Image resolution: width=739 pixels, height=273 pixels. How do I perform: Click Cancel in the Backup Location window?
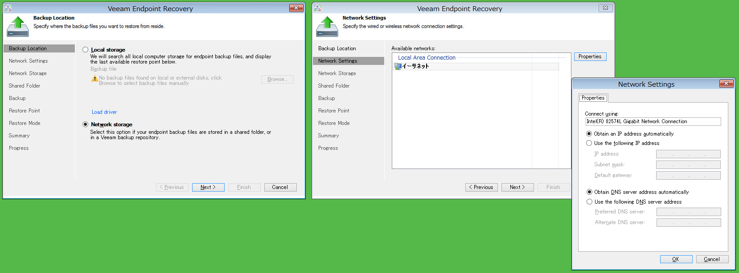(280, 187)
